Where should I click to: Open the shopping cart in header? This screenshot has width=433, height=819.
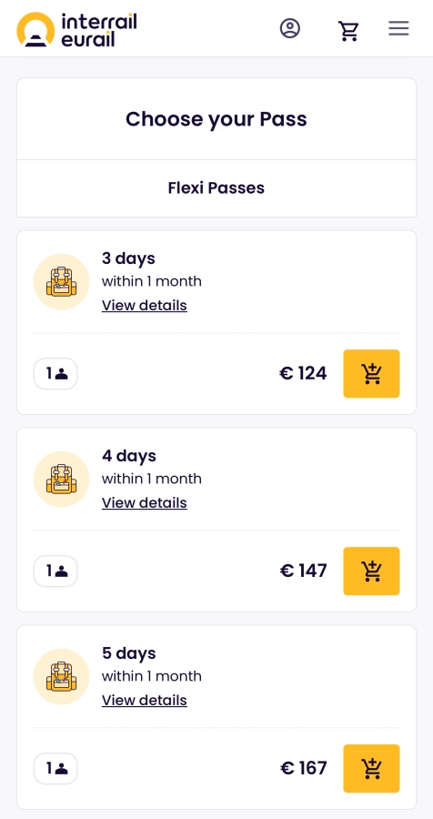point(348,30)
